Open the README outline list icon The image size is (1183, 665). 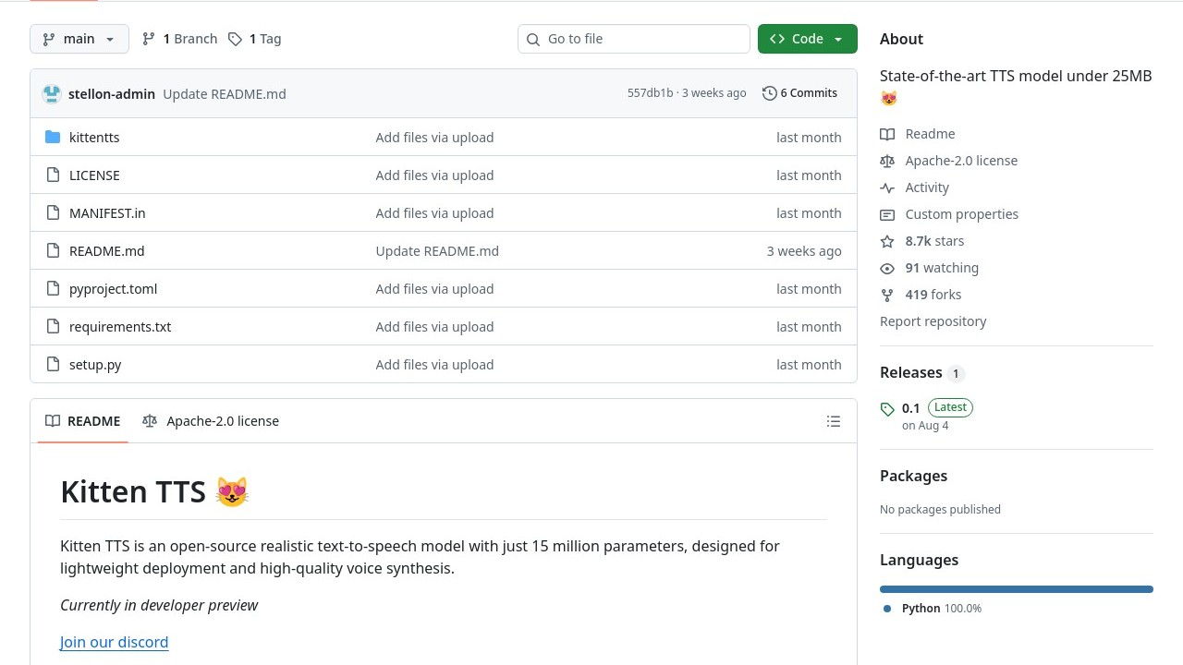[x=834, y=421]
